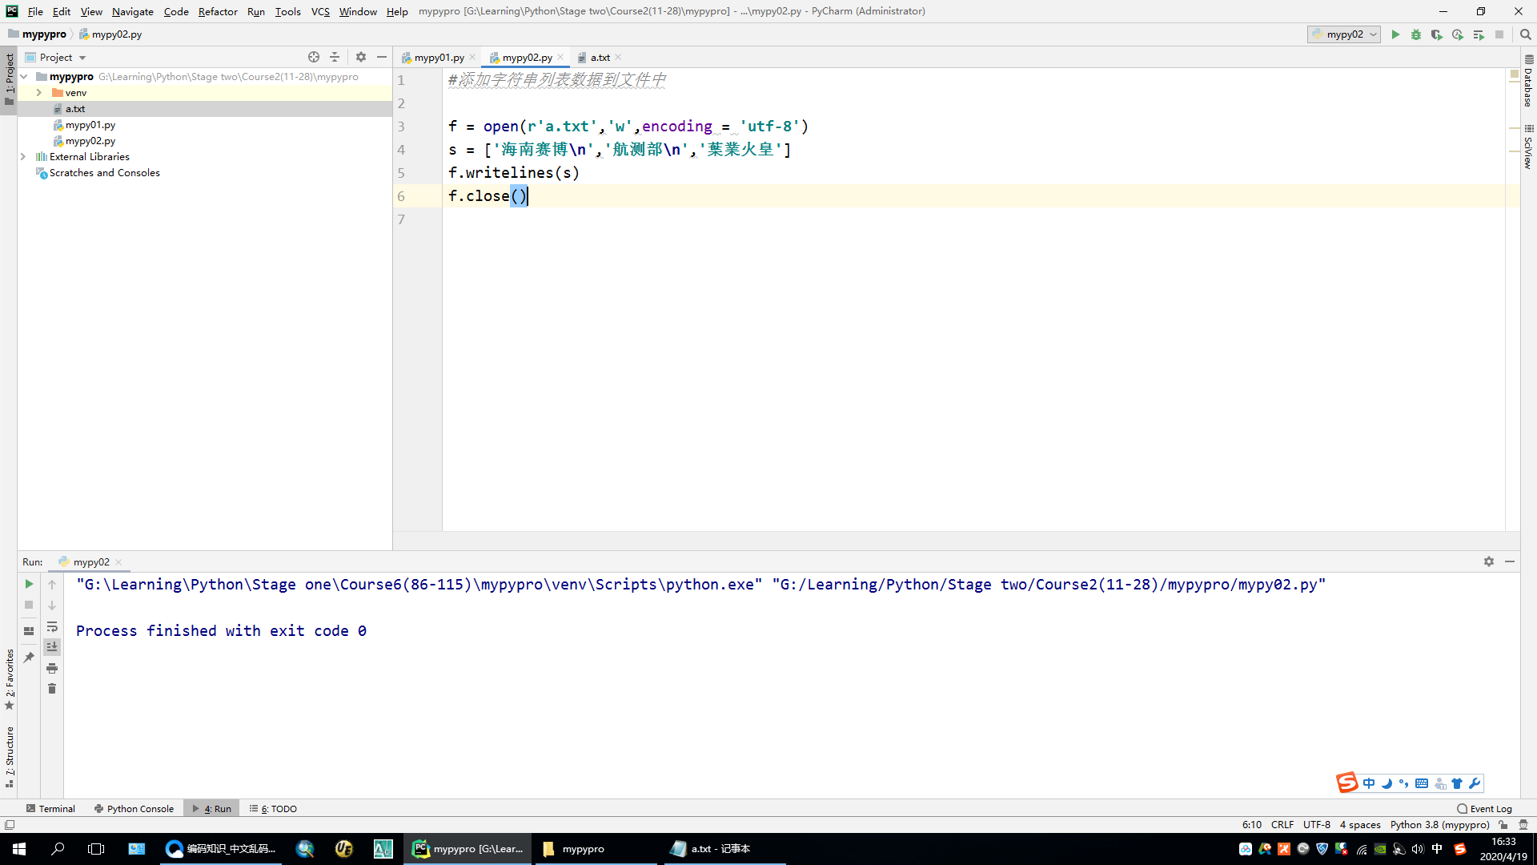Print the Run console output

[x=52, y=668]
